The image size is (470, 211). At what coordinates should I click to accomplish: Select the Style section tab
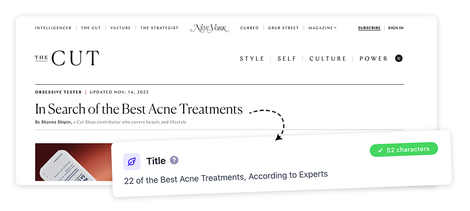[x=252, y=59]
